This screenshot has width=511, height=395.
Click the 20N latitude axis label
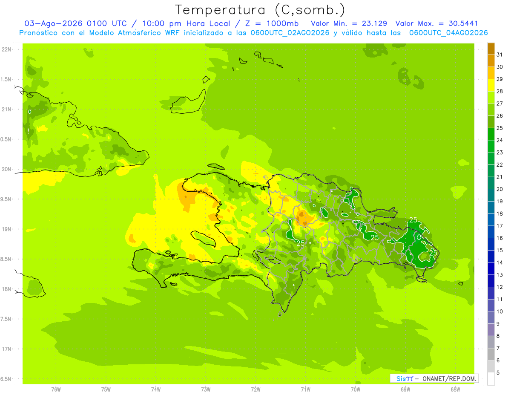(x=7, y=169)
